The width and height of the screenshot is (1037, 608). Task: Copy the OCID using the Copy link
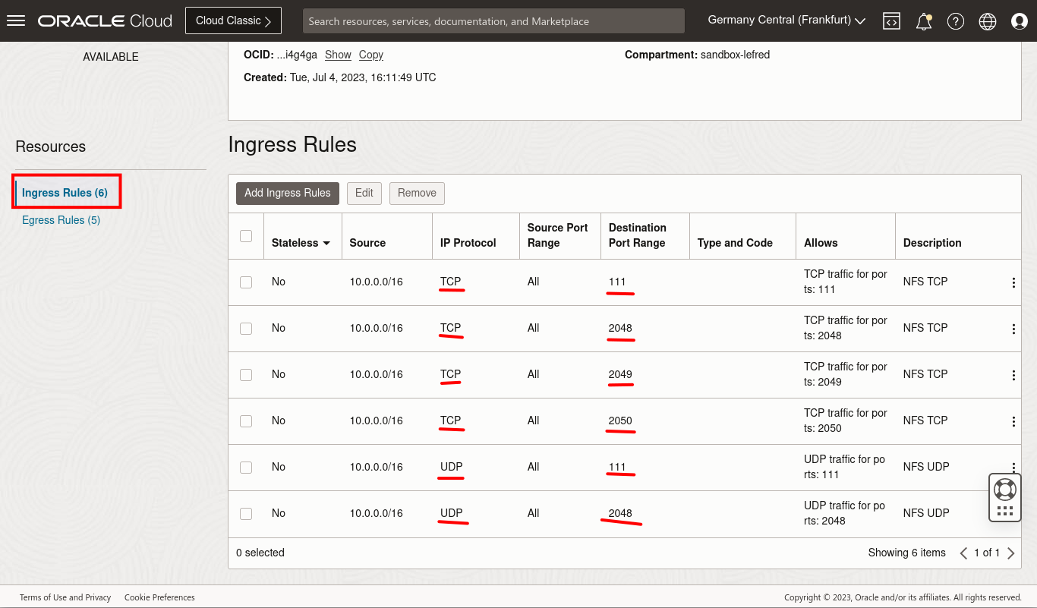click(371, 55)
